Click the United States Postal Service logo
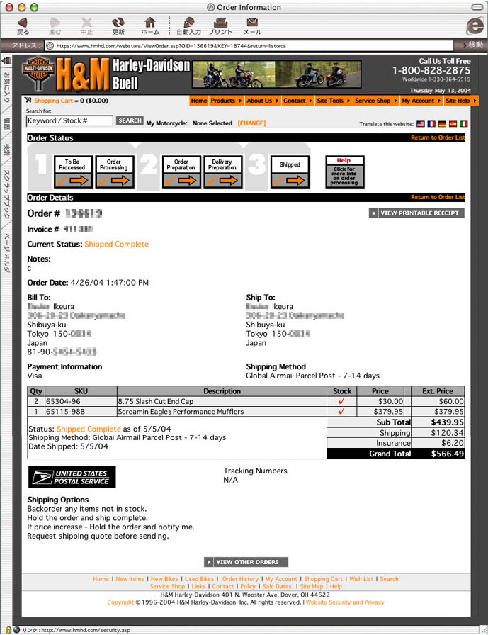 tap(72, 477)
